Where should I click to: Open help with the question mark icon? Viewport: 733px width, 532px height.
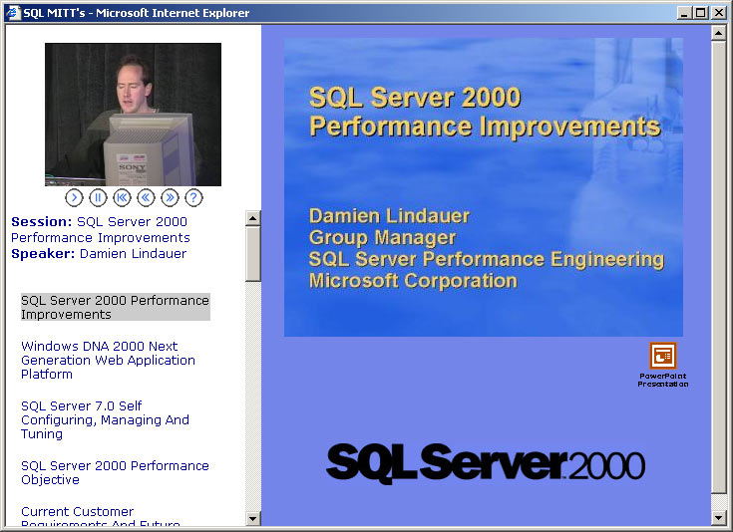[193, 197]
